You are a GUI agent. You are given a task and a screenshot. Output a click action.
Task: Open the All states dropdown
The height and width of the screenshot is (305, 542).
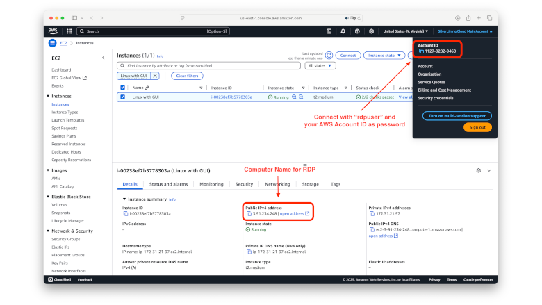pos(320,65)
